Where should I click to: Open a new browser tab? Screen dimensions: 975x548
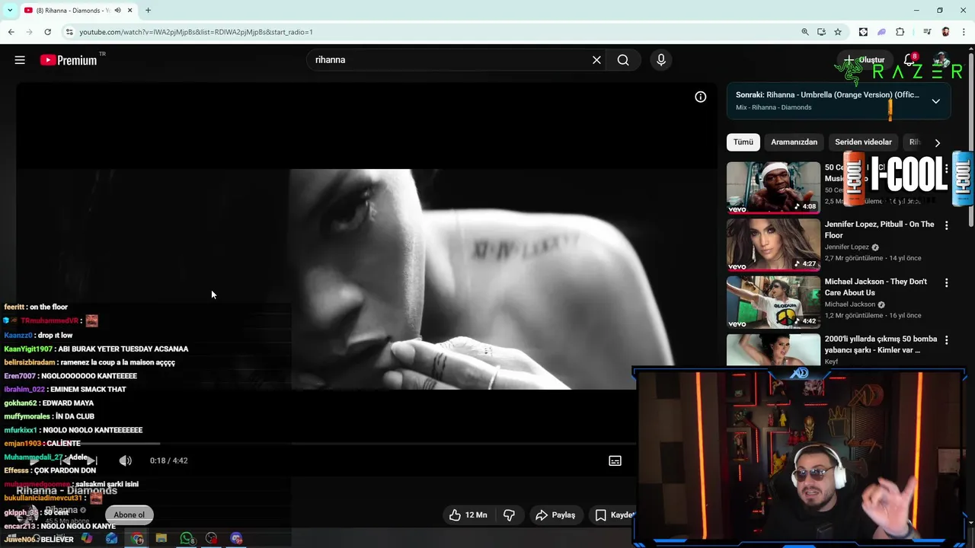pyautogui.click(x=148, y=10)
